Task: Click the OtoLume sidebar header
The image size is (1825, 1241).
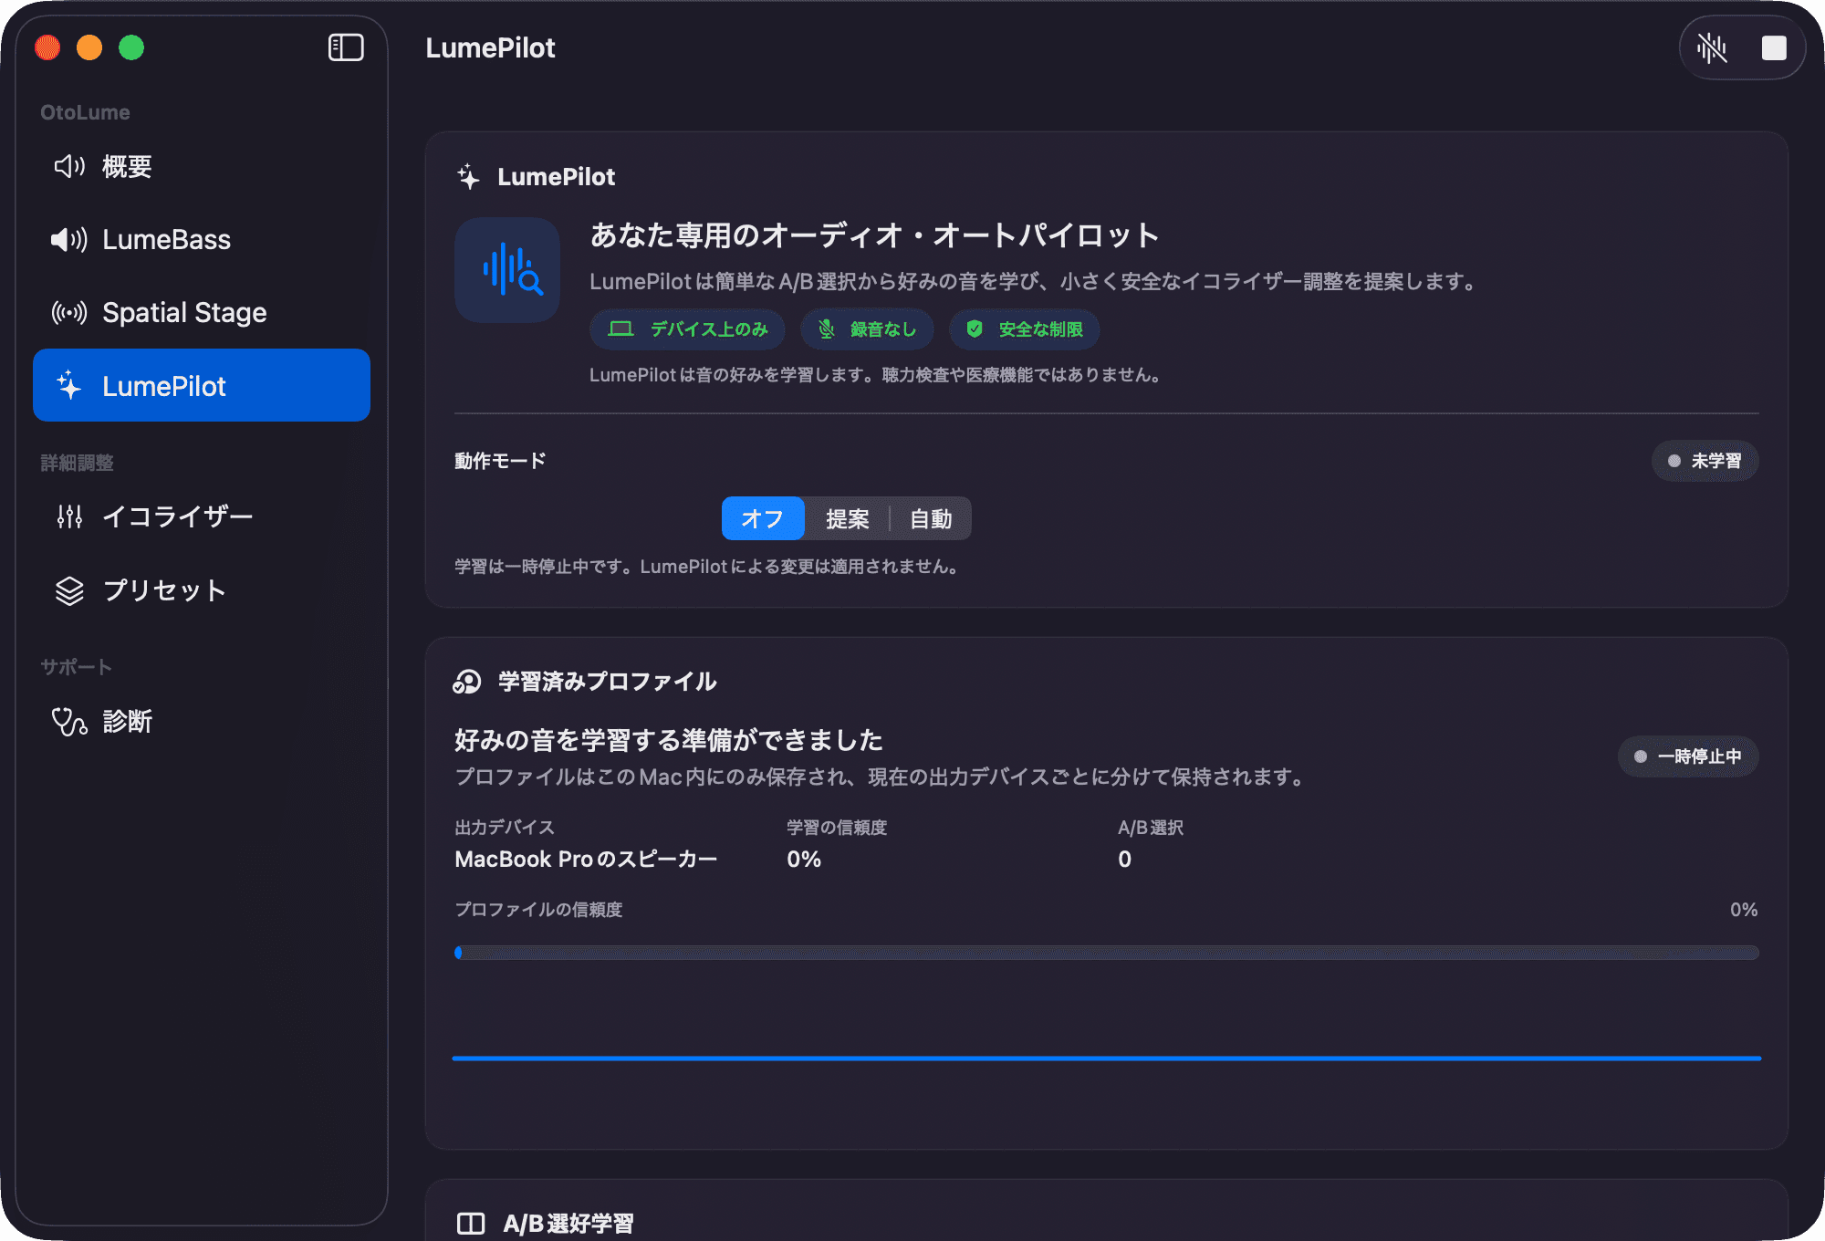Action: (x=85, y=112)
